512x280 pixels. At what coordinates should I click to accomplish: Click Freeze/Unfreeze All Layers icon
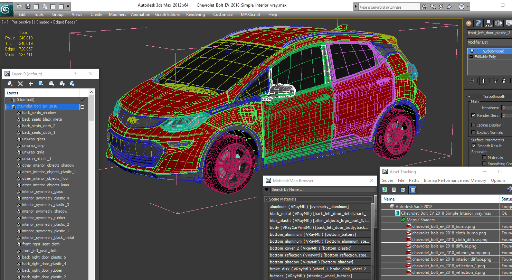pyautogui.click(x=72, y=84)
